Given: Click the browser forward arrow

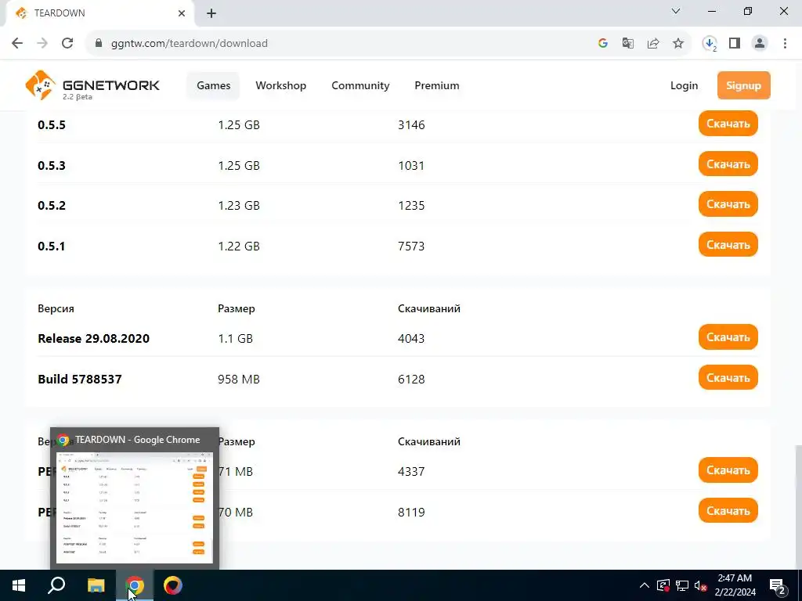Looking at the screenshot, I should (42, 44).
